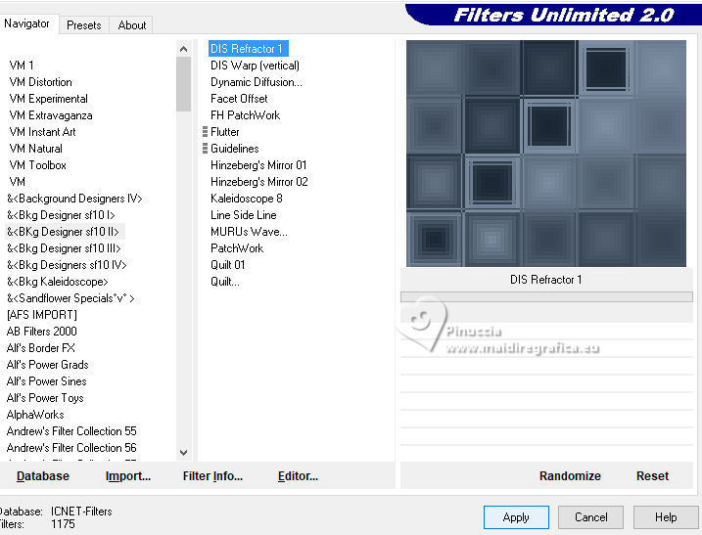Click the Cancel button
Image resolution: width=702 pixels, height=535 pixels.
click(x=591, y=517)
